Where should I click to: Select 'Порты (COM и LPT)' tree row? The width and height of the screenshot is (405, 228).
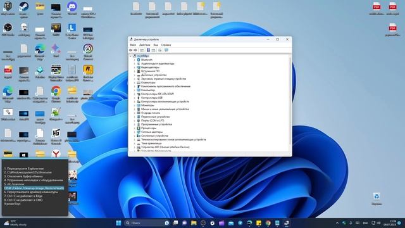153,120
